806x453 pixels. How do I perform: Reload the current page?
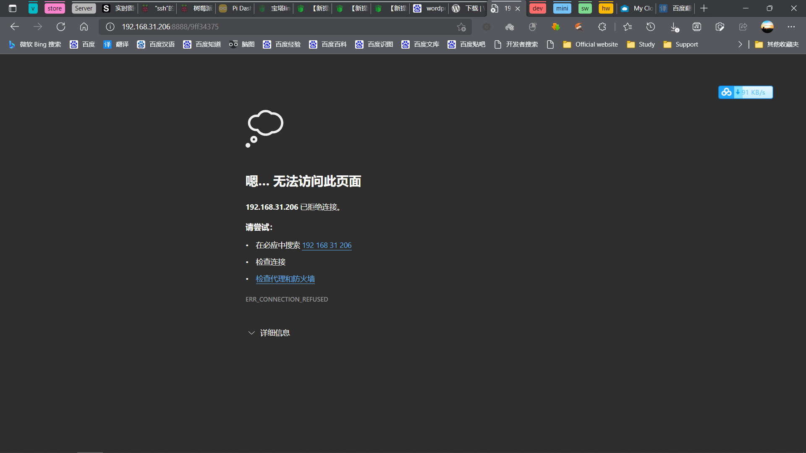[x=61, y=27]
